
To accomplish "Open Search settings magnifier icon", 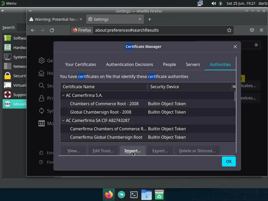I will coord(42,86).
